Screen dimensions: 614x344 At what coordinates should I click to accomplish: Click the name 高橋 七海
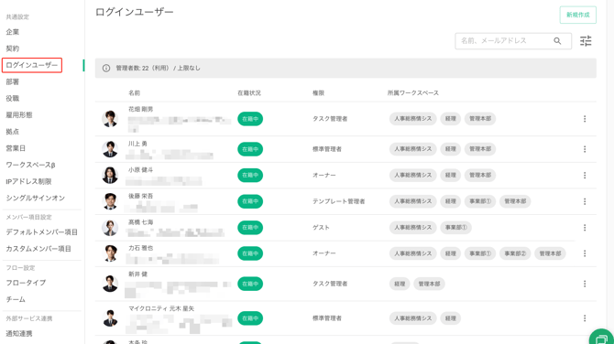[x=140, y=222]
